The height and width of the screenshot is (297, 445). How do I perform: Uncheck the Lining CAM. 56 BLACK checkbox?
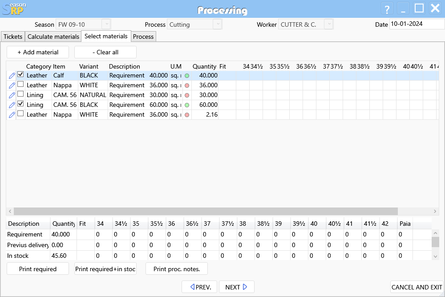tap(20, 104)
